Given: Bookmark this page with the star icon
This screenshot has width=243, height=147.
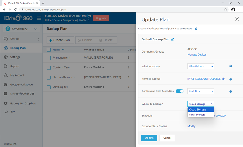Looking at the screenshot, I should [225, 9].
